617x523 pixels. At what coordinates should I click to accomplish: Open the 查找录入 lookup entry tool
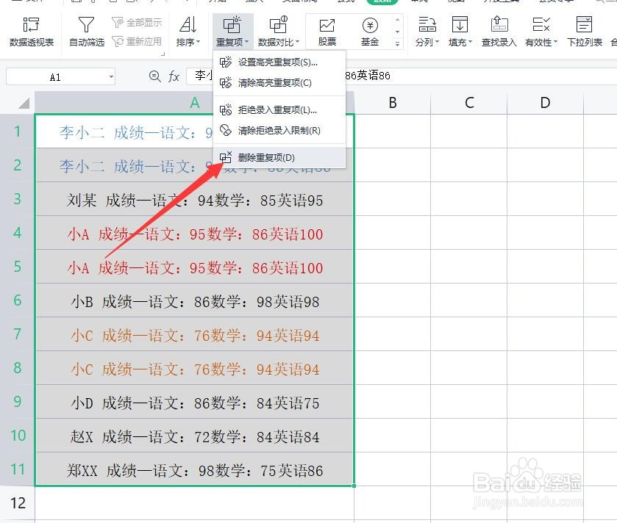(499, 31)
